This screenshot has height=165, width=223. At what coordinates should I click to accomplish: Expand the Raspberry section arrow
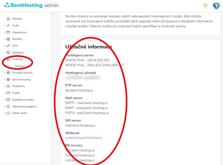coord(5,86)
